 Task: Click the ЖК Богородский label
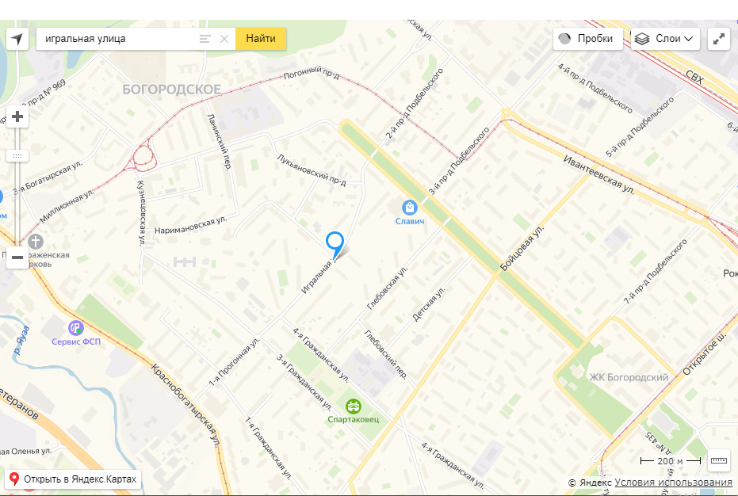click(x=629, y=377)
